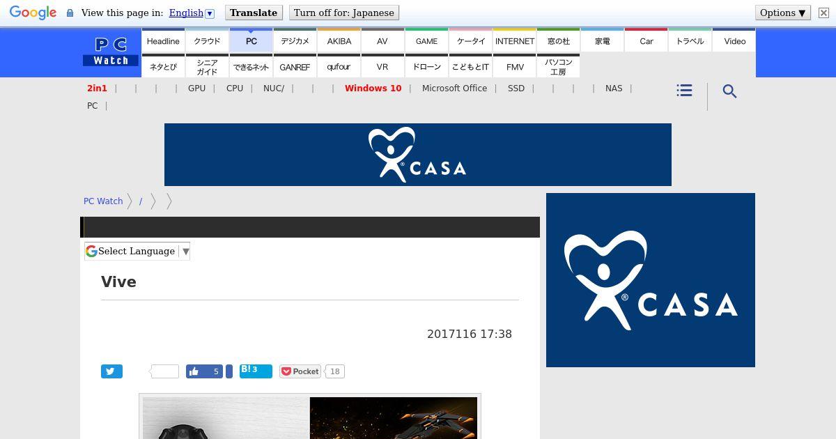Click the grayscale headset article image
Screen dimensions: 836x439
(226, 418)
